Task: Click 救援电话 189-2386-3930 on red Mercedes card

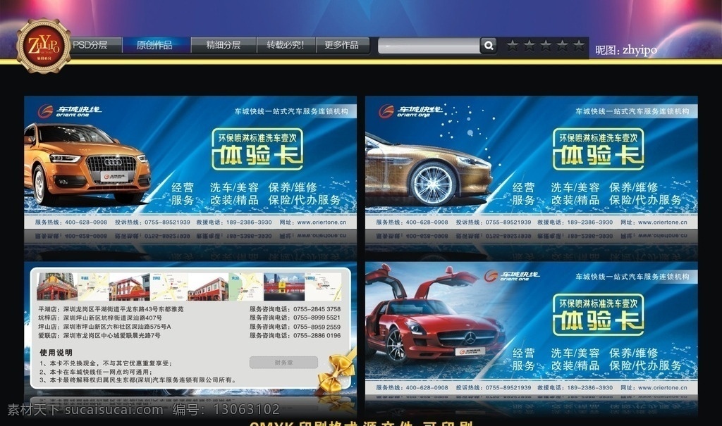Action: pos(575,388)
